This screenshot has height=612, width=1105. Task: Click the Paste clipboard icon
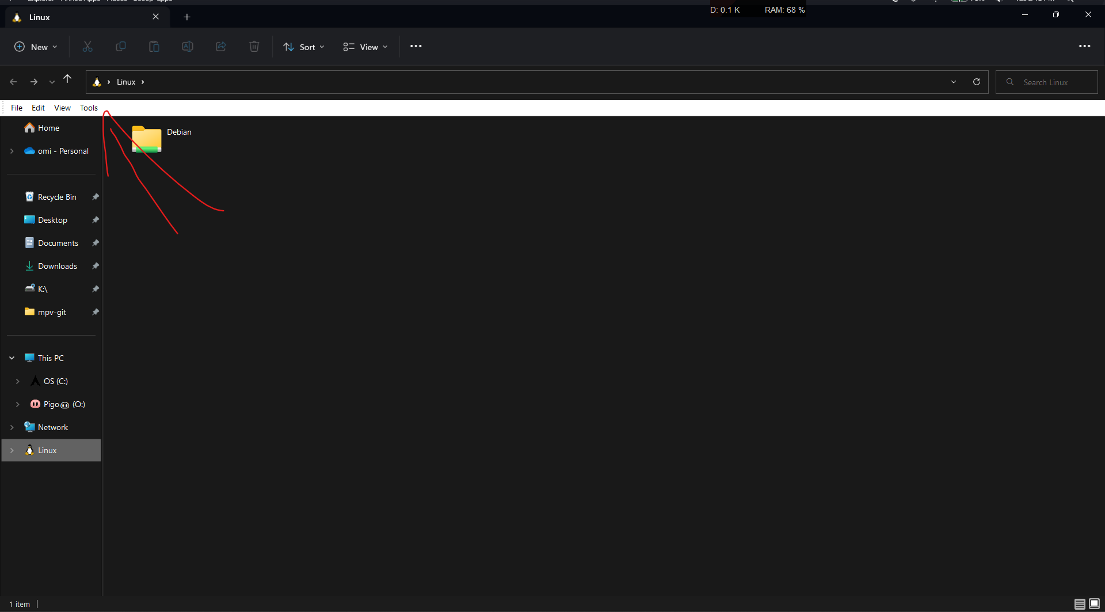coord(154,47)
